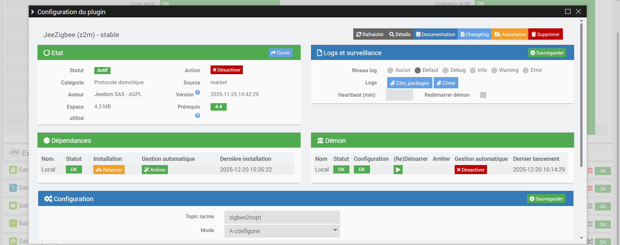Open plugin Détails
The height and width of the screenshot is (245, 620).
point(400,34)
